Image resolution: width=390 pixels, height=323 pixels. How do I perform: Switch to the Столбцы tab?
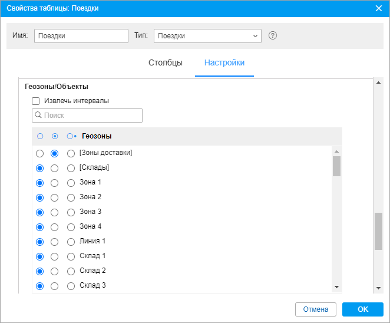pos(166,62)
